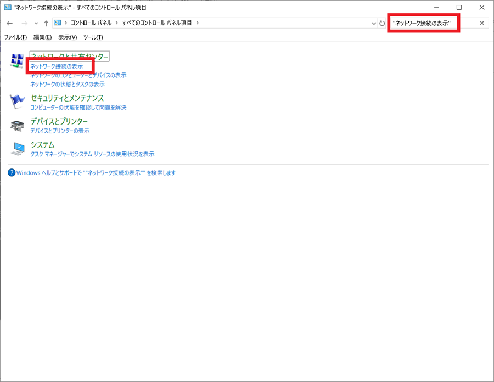Image resolution: width=494 pixels, height=382 pixels.
Task: Open the recent locations dropdown arrow
Action: point(36,23)
